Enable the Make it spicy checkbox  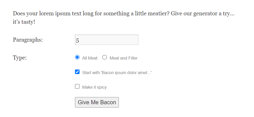point(77,87)
